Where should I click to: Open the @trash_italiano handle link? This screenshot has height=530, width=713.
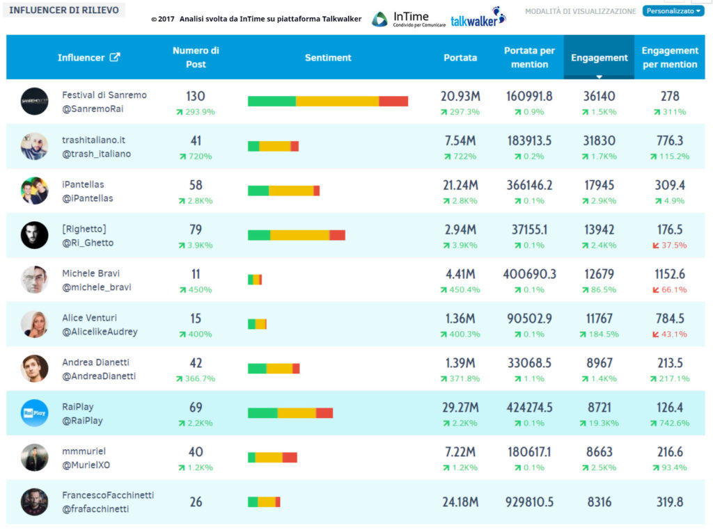[x=96, y=154]
